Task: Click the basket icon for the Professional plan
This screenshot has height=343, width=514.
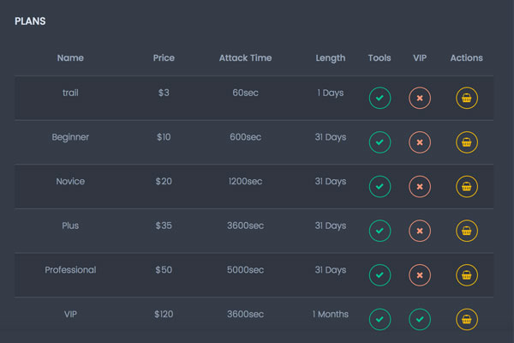Action: click(467, 275)
